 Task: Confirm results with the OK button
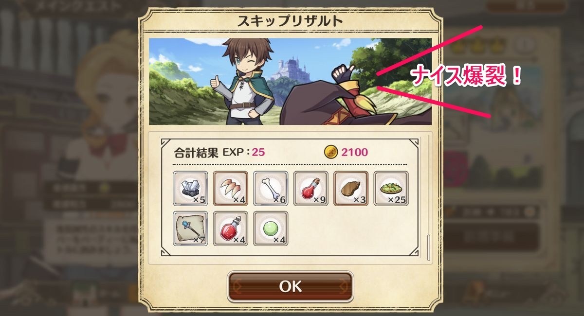291,286
